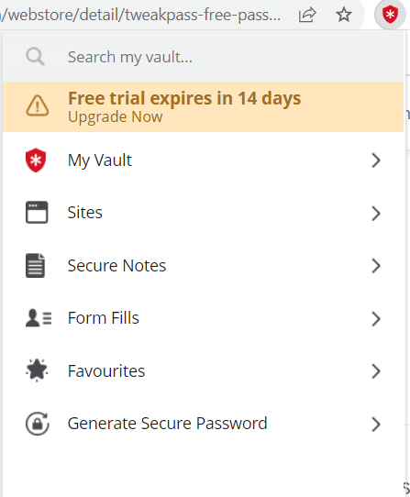Click the Sites browser window icon
Image resolution: width=410 pixels, height=497 pixels.
37,212
